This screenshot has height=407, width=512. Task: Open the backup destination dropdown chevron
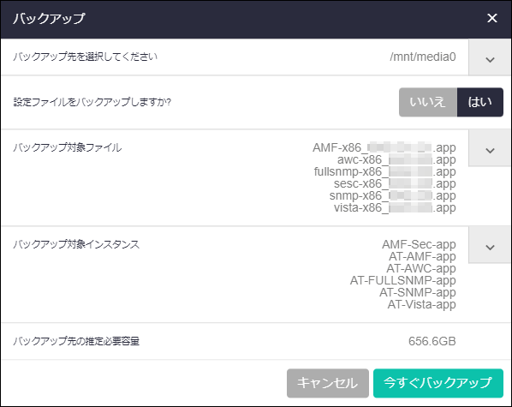(x=490, y=58)
